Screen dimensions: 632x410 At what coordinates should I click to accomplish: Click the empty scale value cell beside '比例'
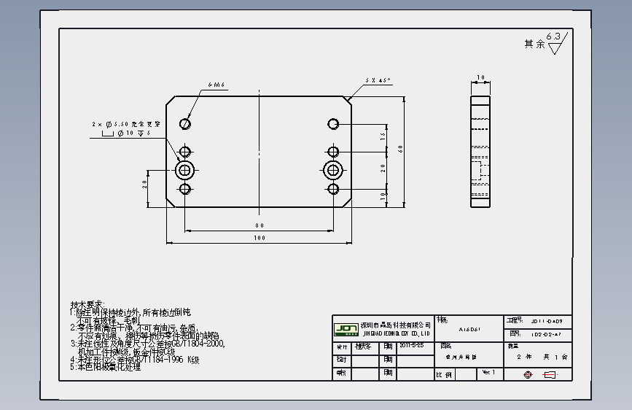pos(466,374)
